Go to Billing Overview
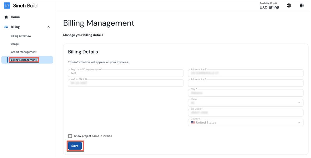Viewport: 311px width, 158px height. (21, 36)
